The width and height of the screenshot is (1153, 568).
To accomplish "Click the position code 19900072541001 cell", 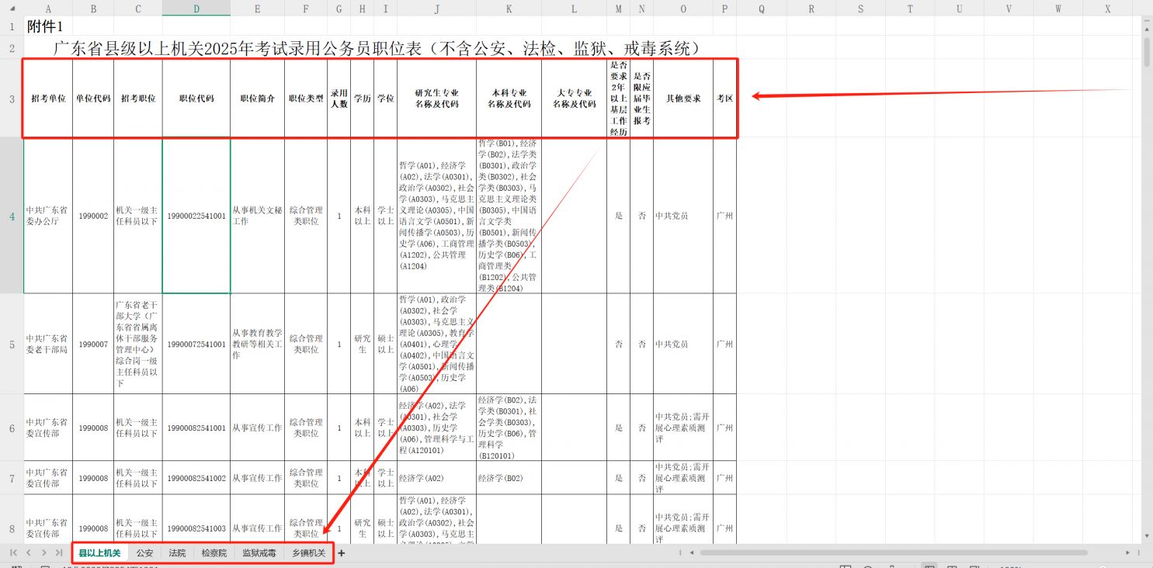I will pos(196,344).
